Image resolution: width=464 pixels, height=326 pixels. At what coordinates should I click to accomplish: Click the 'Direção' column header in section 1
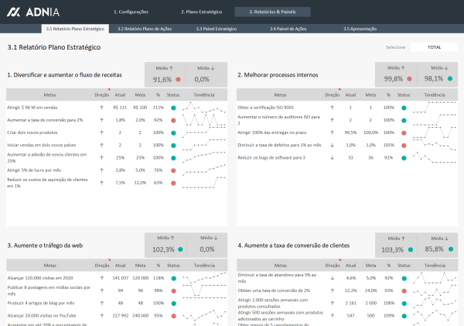[x=101, y=94]
